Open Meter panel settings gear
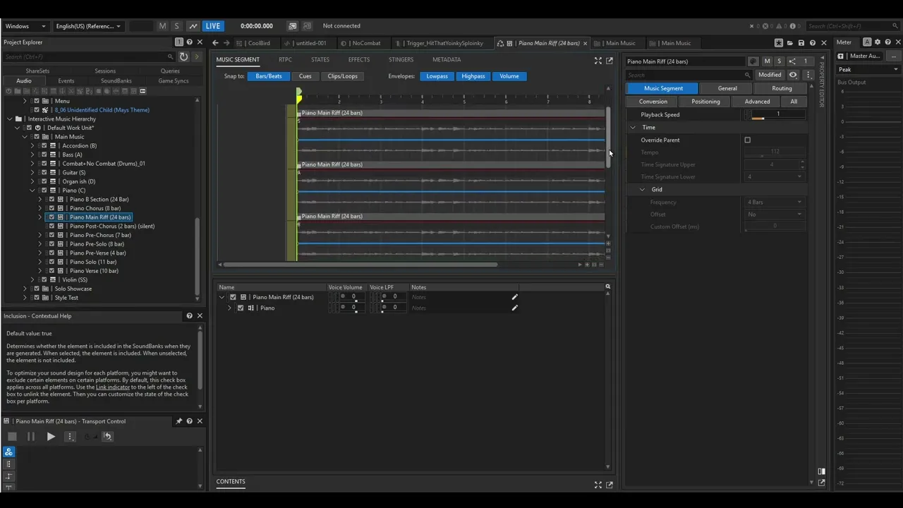Image resolution: width=903 pixels, height=508 pixels. [878, 42]
